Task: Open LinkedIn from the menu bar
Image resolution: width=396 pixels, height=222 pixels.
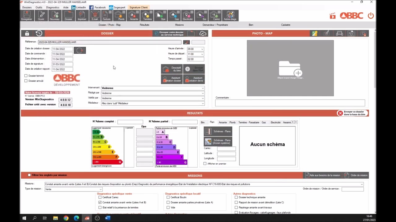Action: (x=79, y=7)
